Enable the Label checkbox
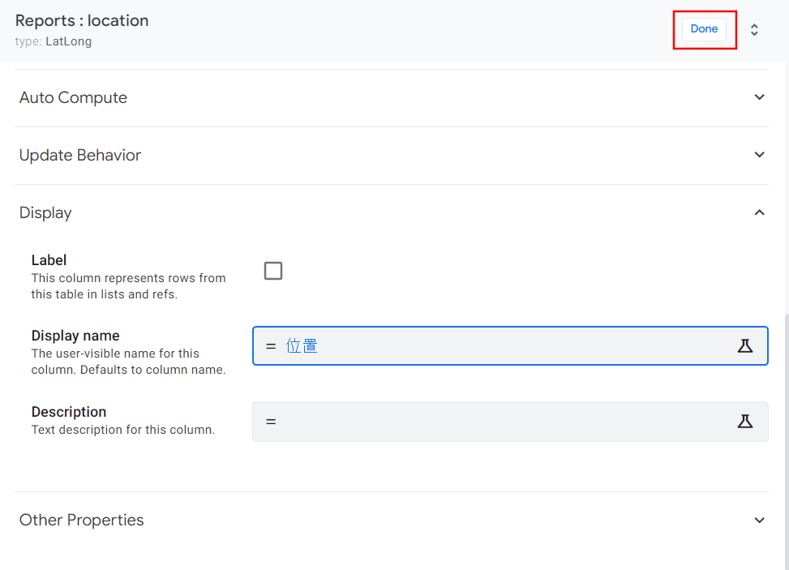Viewport: 789px width, 570px height. point(273,271)
